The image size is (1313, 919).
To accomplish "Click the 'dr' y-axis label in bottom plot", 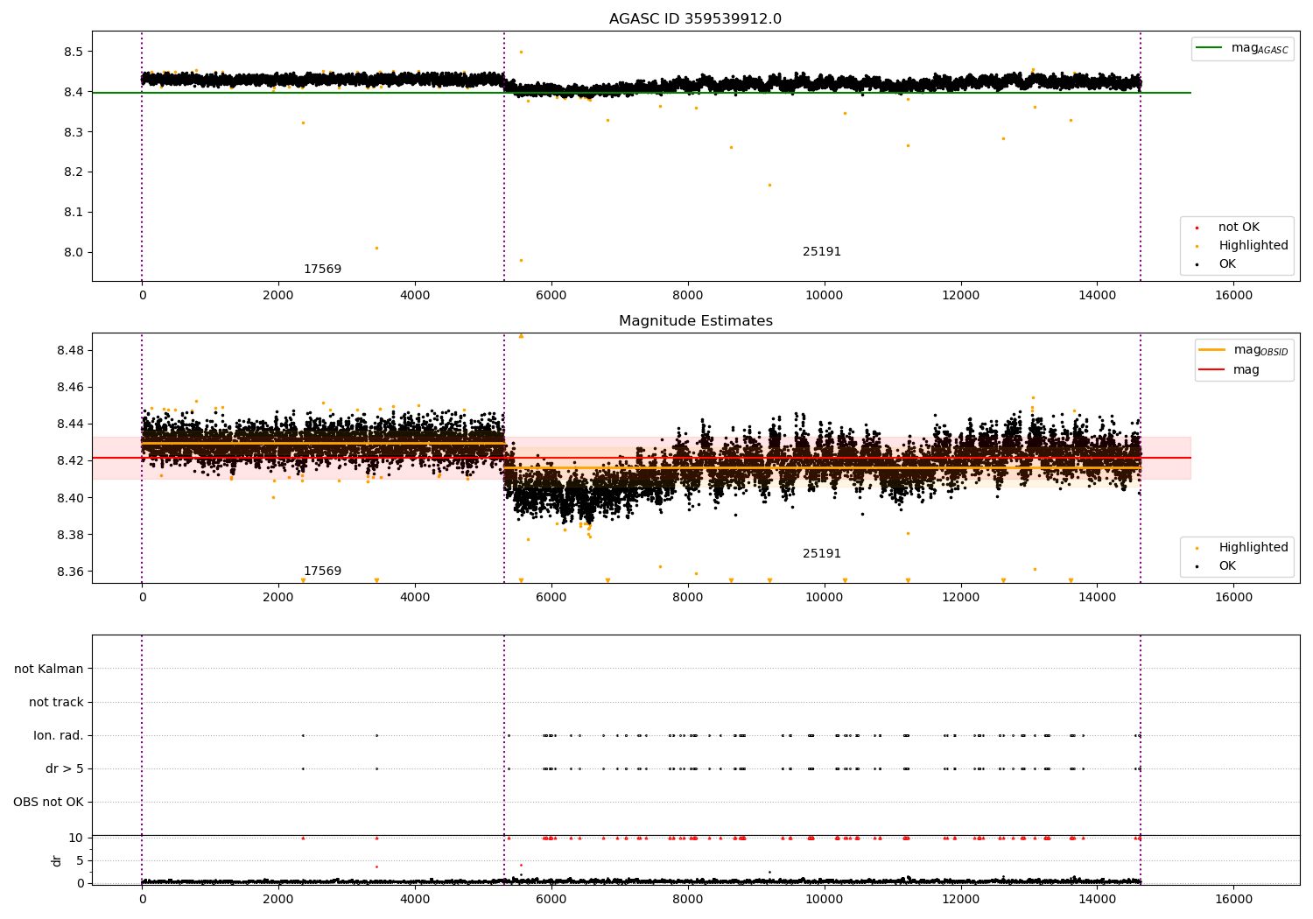I will pyautogui.click(x=57, y=860).
